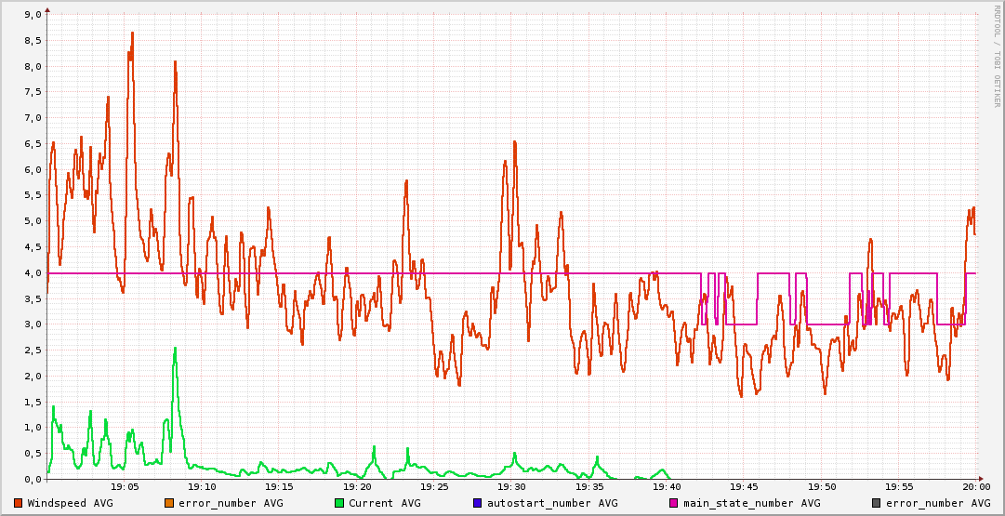Click the 19:35 time axis label
The height and width of the screenshot is (516, 1005).
coord(589,488)
